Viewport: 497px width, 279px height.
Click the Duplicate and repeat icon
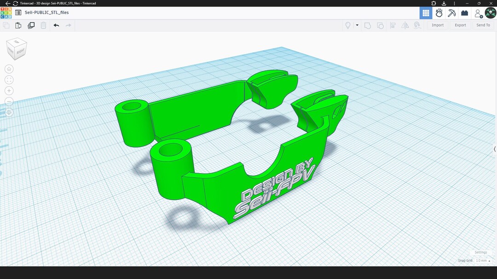click(x=31, y=25)
